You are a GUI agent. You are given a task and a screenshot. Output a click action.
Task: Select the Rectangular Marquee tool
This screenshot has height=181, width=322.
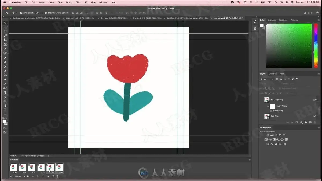[5, 27]
